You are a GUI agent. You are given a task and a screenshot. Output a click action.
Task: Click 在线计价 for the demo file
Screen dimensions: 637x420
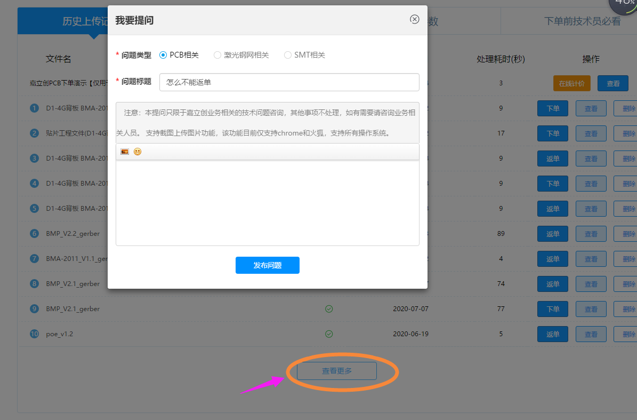coord(571,83)
